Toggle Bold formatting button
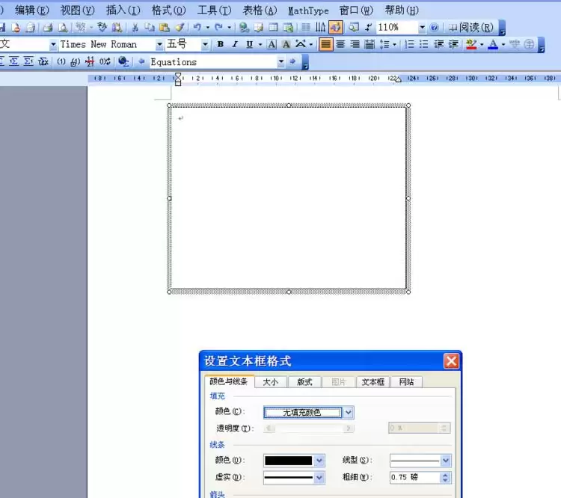 click(x=221, y=44)
